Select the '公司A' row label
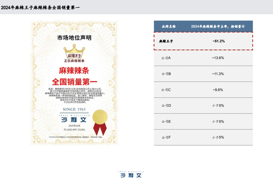Image resolution: width=273 pixels, height=181 pixels. pyautogui.click(x=166, y=58)
